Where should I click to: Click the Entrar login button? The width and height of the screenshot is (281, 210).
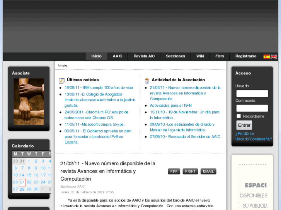(x=244, y=125)
